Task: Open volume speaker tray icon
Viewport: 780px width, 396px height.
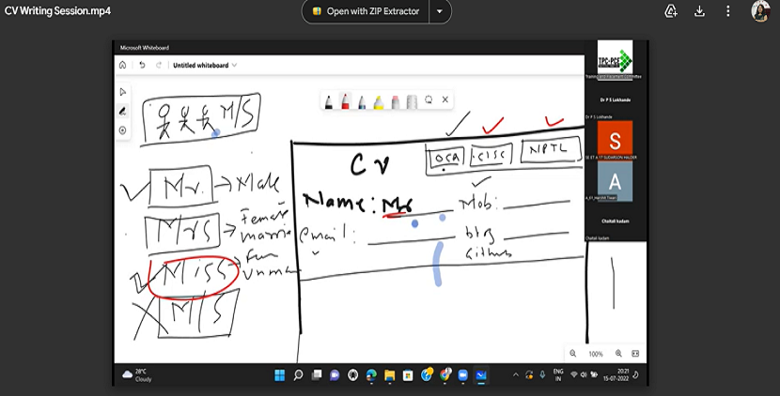Action: [584, 375]
